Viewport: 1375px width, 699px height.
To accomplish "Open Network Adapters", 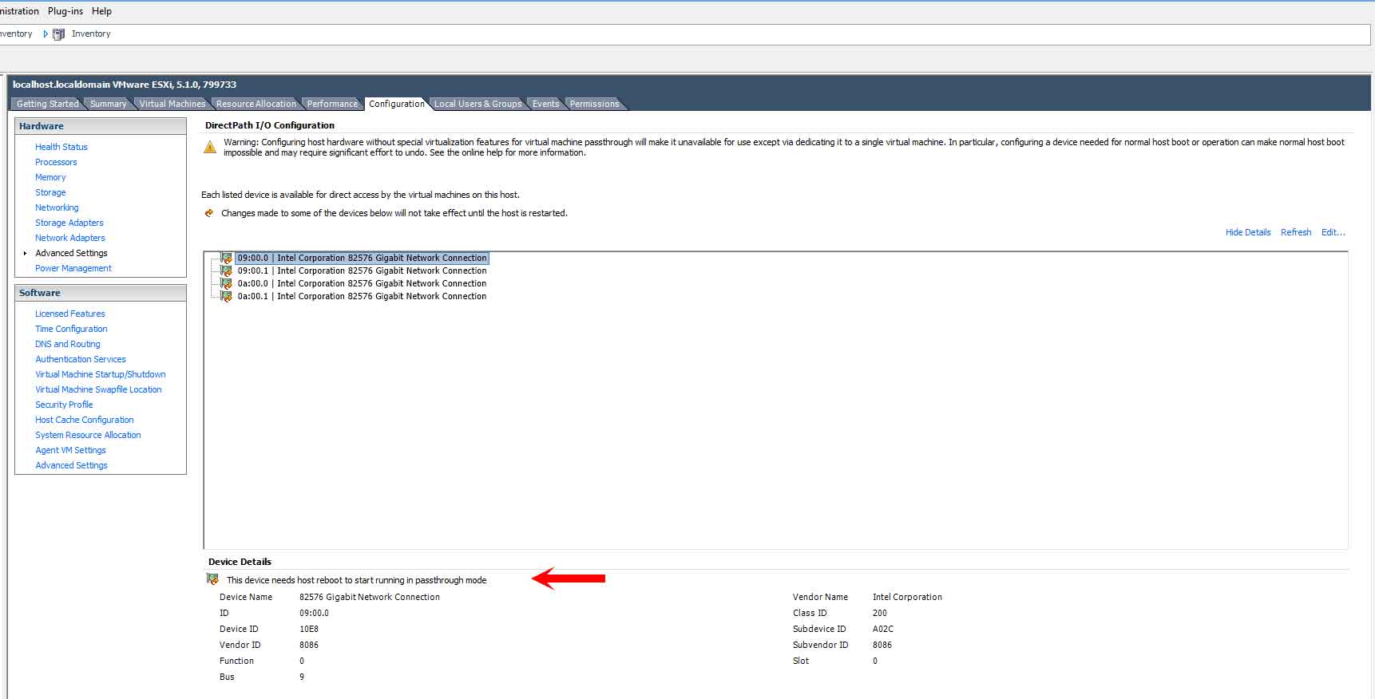I will point(70,238).
